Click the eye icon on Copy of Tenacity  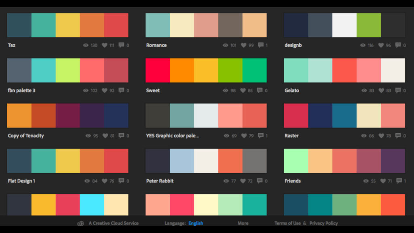[x=87, y=136]
